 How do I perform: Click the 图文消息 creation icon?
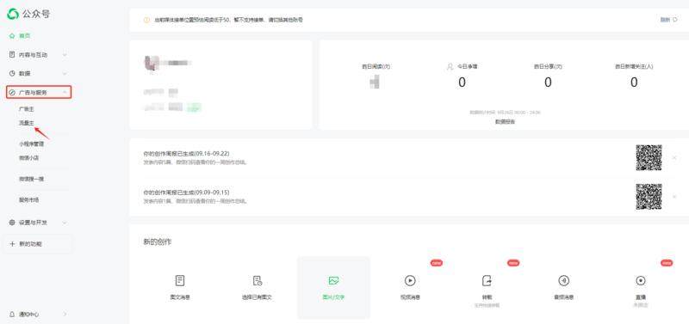pyautogui.click(x=180, y=280)
